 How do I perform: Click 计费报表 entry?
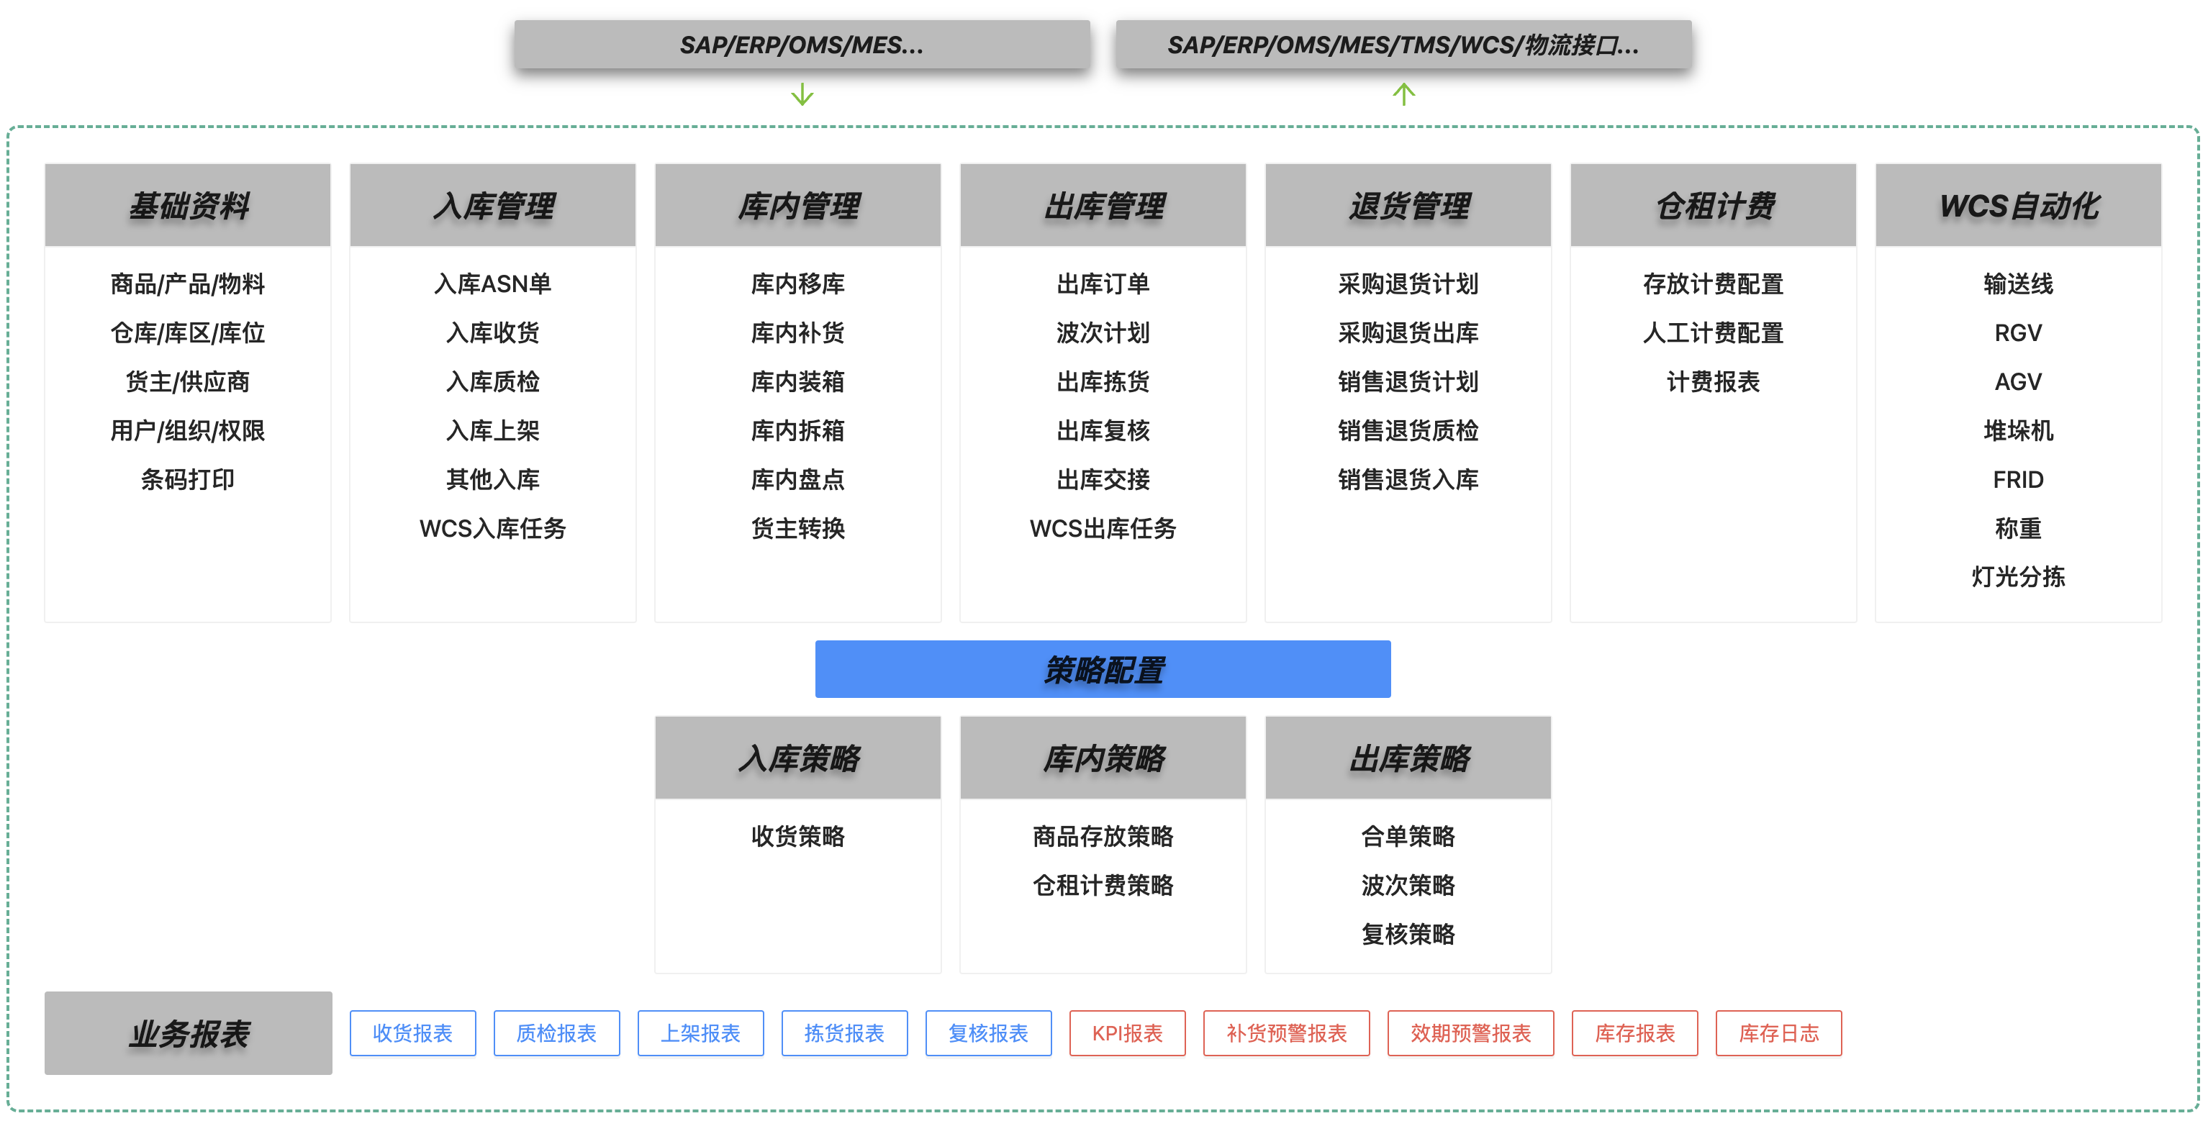tap(1714, 381)
